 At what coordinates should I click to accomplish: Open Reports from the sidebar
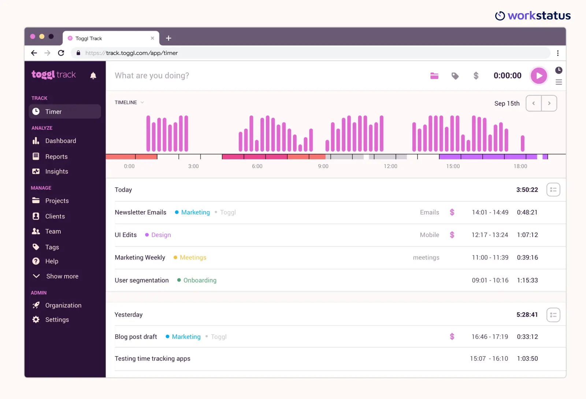tap(56, 157)
